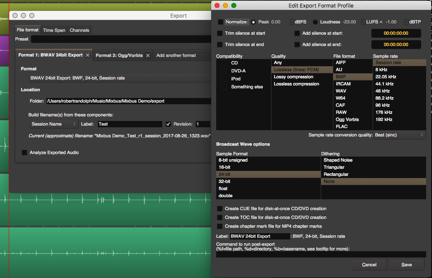Enable Trim silence at start
The width and height of the screenshot is (432, 278).
[220, 33]
